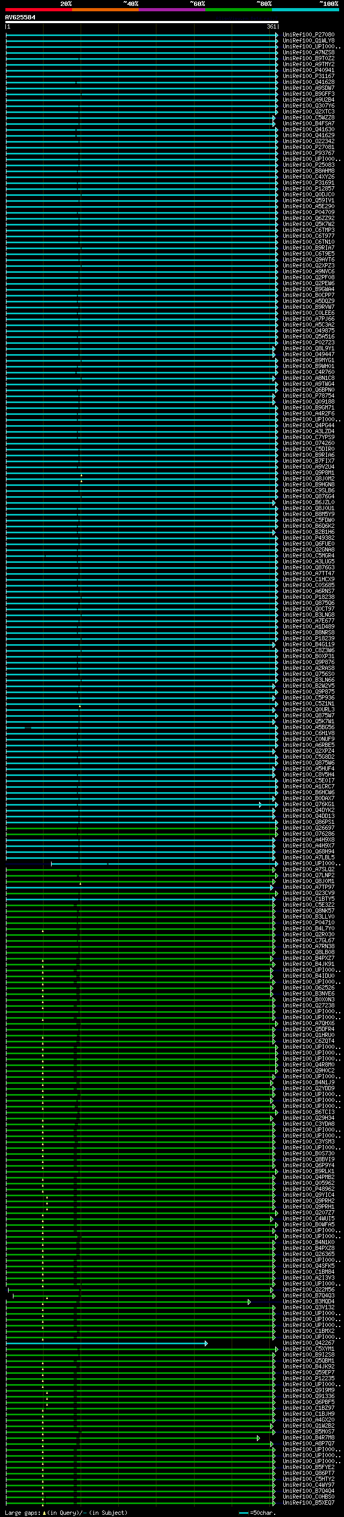344x1517 pixels.
Task: Select the UniRef100_P93767 row label
Action: point(308,153)
